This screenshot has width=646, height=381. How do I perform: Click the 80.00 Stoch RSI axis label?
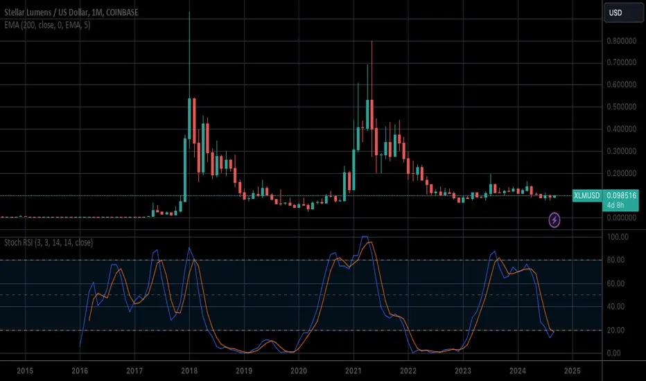616,260
